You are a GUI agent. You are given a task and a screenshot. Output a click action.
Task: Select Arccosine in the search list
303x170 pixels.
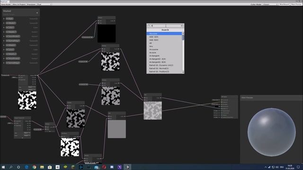click(x=164, y=50)
